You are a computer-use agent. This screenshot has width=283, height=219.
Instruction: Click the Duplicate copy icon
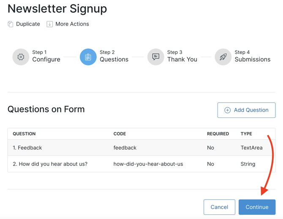pyautogui.click(x=11, y=24)
